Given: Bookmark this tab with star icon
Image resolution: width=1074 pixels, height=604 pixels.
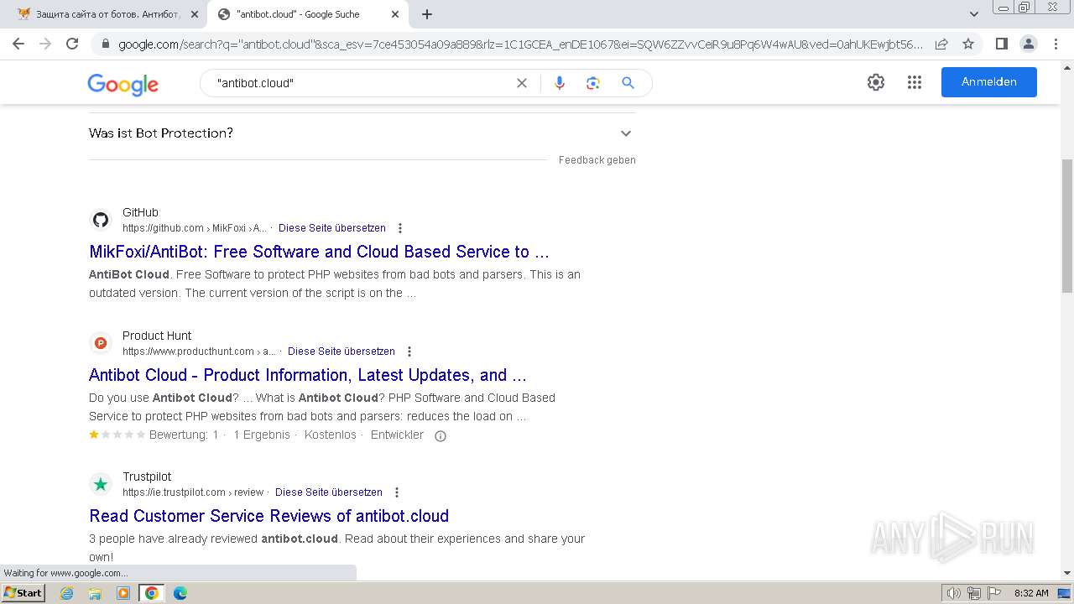Looking at the screenshot, I should tap(968, 44).
